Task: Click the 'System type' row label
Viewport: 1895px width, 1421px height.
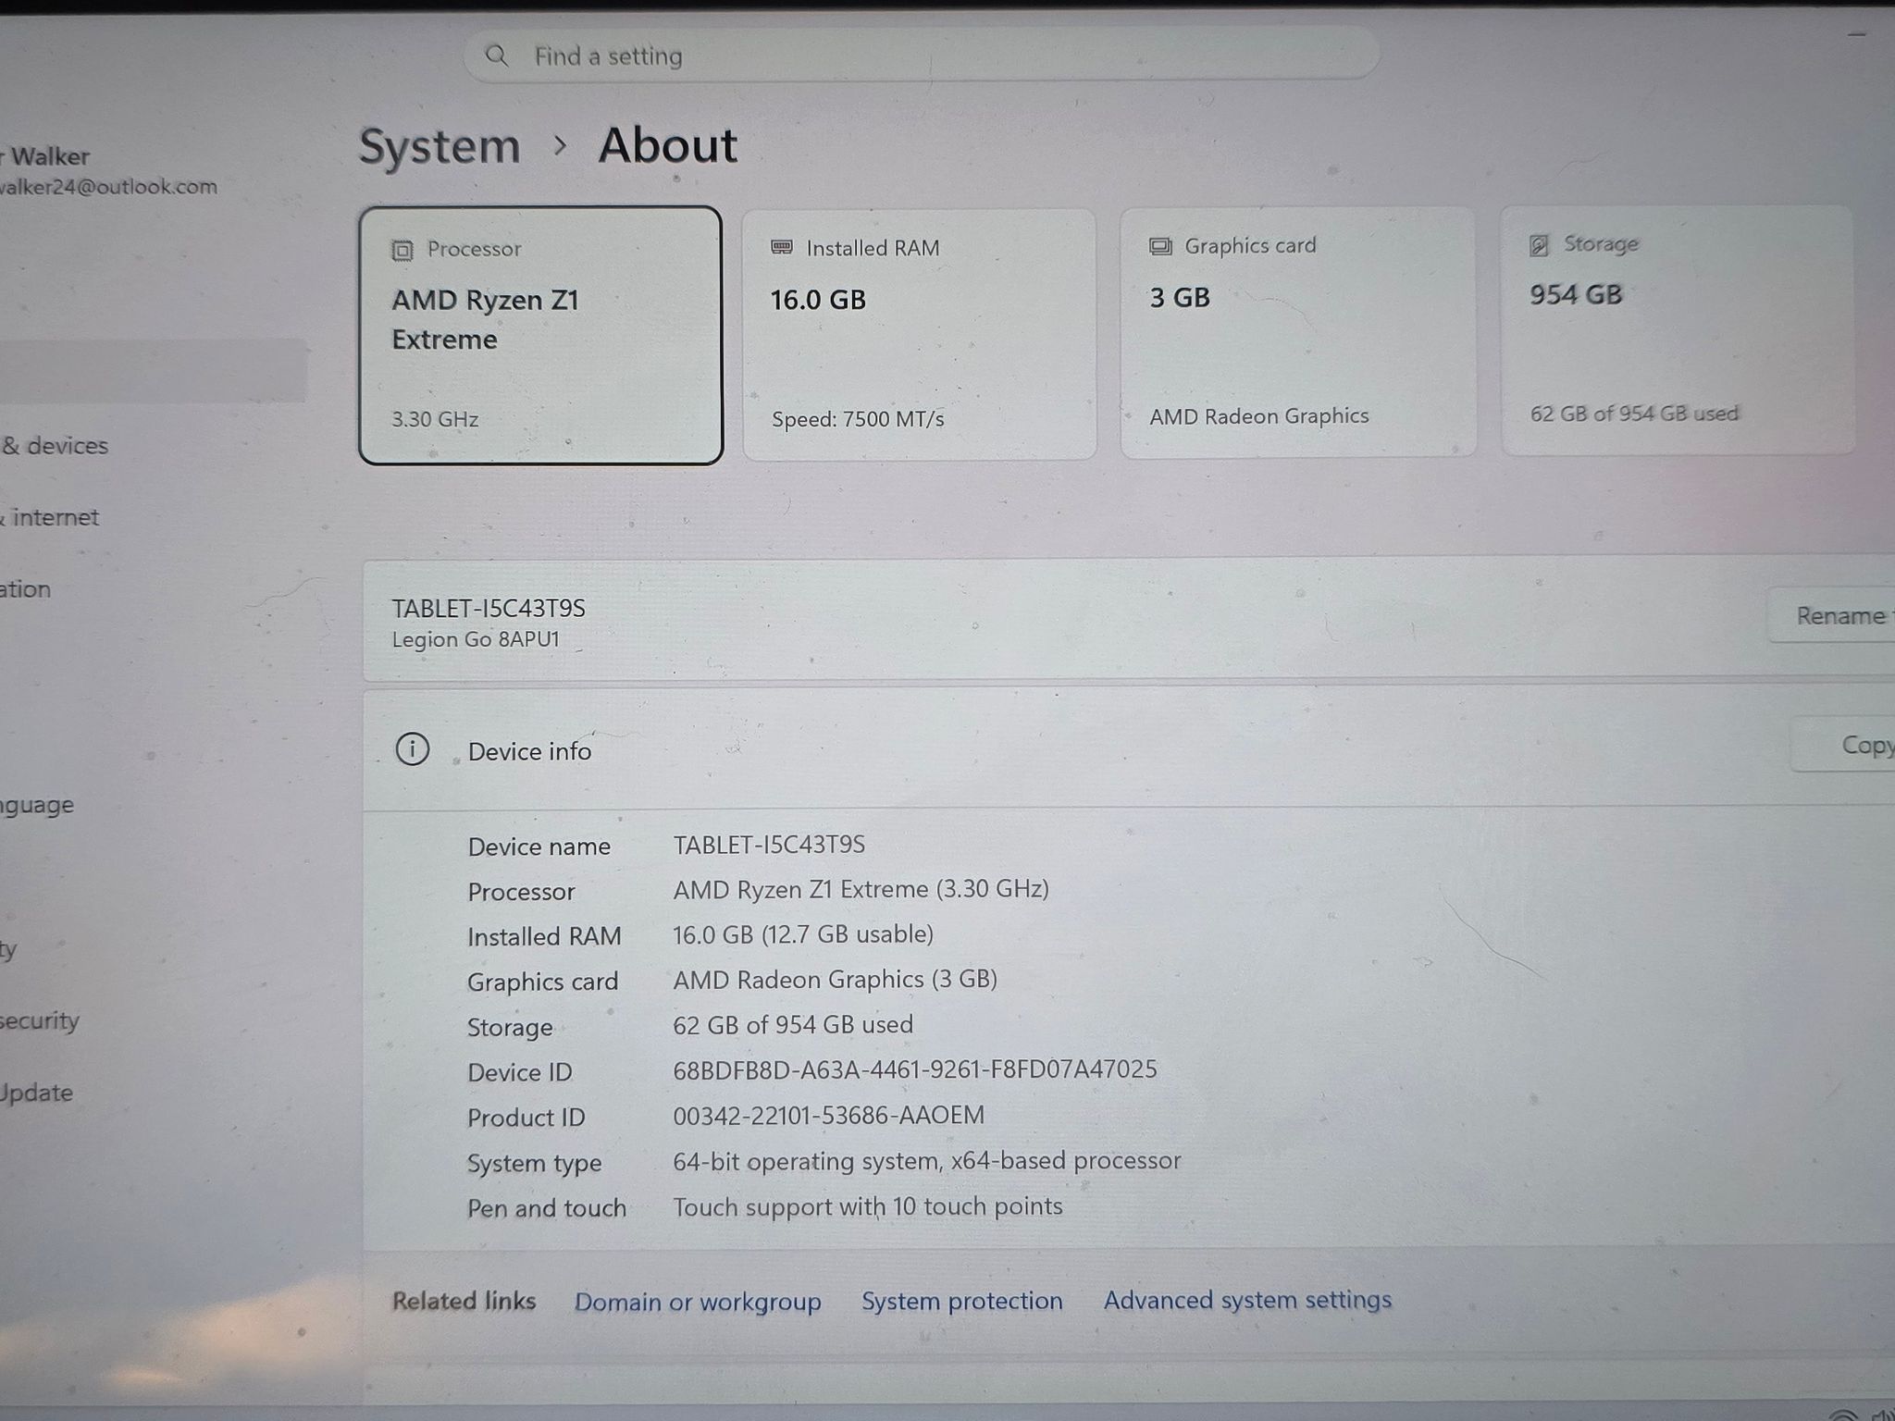Action: [534, 1164]
